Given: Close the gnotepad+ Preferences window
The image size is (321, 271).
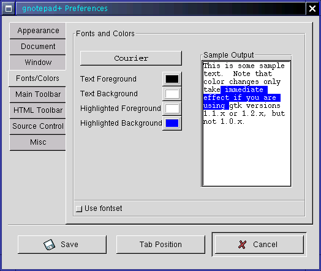Looking at the screenshot, I should click(x=312, y=9).
